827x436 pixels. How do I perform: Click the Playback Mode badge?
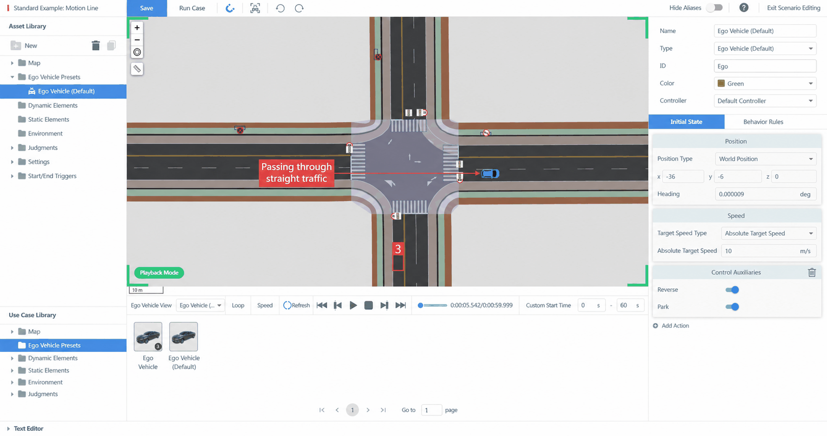point(159,273)
